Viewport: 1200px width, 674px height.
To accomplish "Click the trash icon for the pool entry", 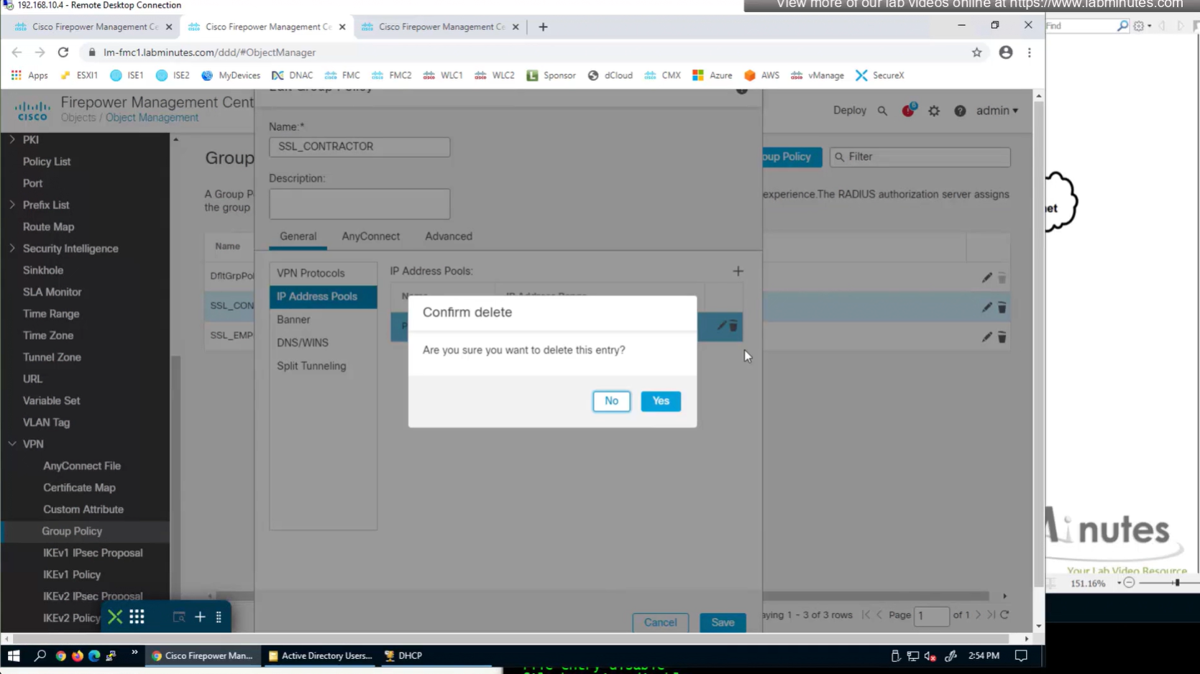I will [x=733, y=326].
